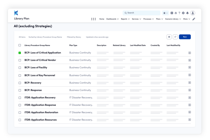Open list view settings gear
210x140 pixels.
[x=169, y=37]
